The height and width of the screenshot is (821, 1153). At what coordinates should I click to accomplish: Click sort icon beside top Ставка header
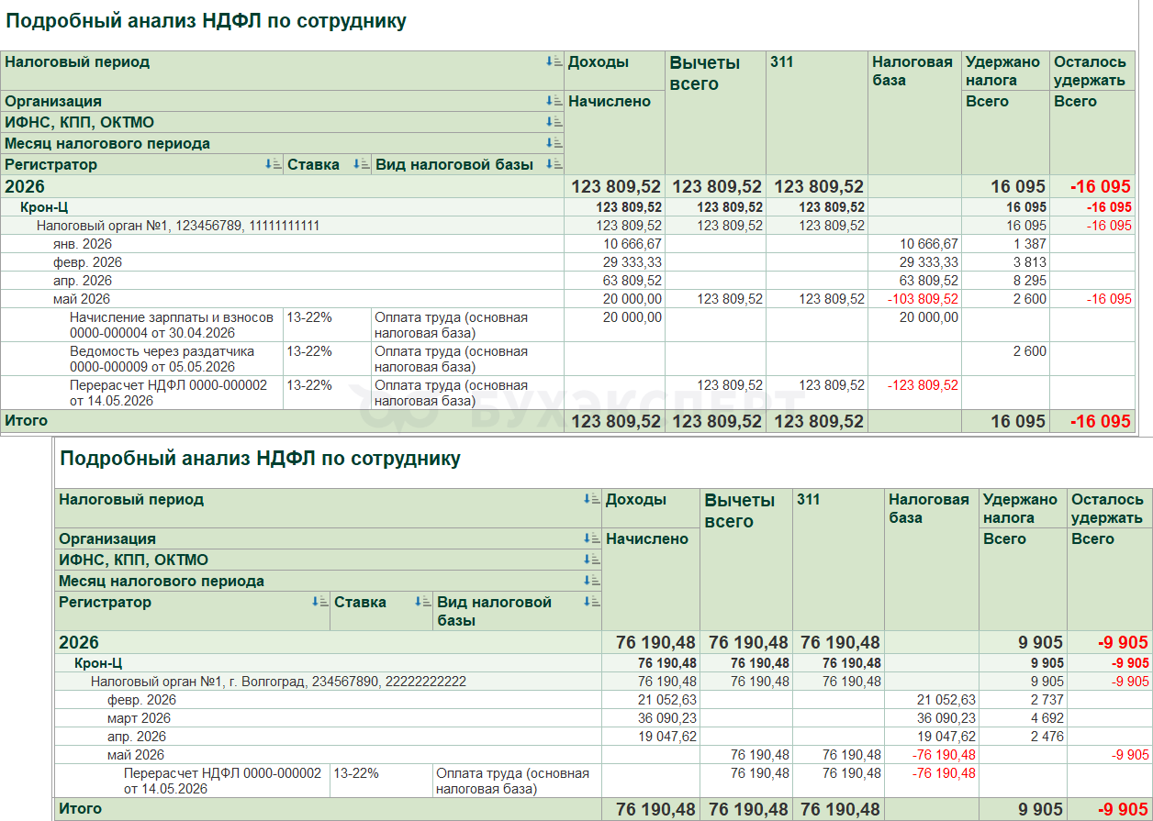tap(361, 164)
